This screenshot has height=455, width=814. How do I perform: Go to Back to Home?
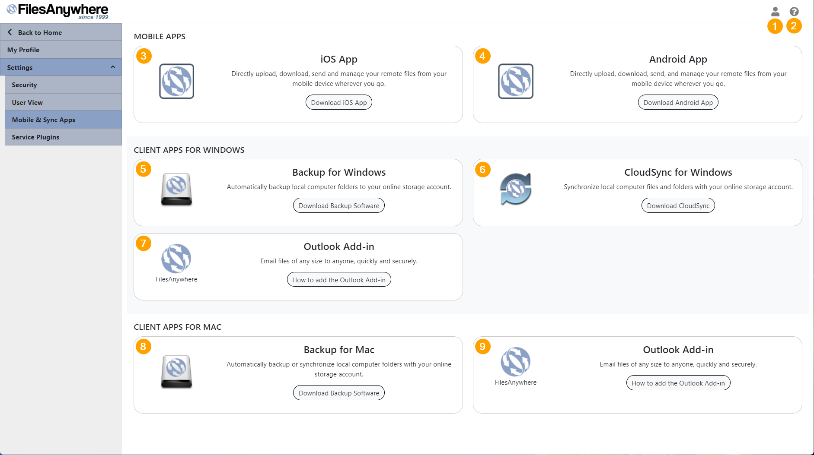(61, 32)
